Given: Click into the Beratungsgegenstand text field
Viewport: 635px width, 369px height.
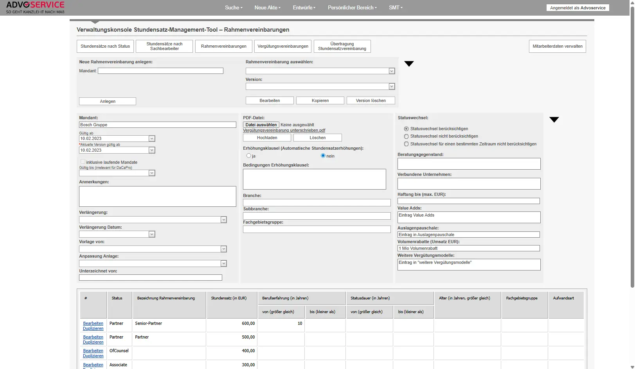Looking at the screenshot, I should (469, 164).
